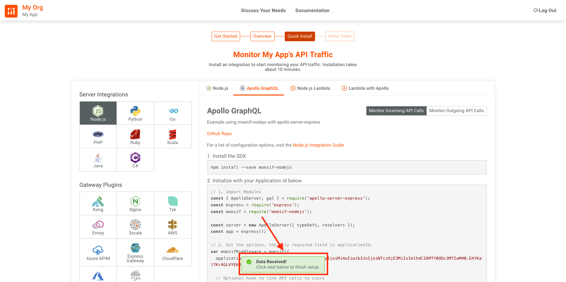Toggle to Monitor Outgoing API Calls
Viewport: 566px width, 282px height.
click(x=456, y=111)
